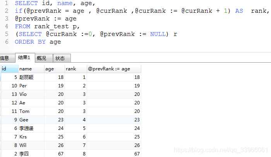Select the name cell Per
This screenshot has width=271, height=157.
point(31,86)
